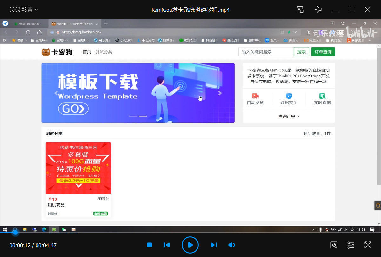Click the ¥10 price text
This screenshot has width=381, height=257.
point(53,199)
